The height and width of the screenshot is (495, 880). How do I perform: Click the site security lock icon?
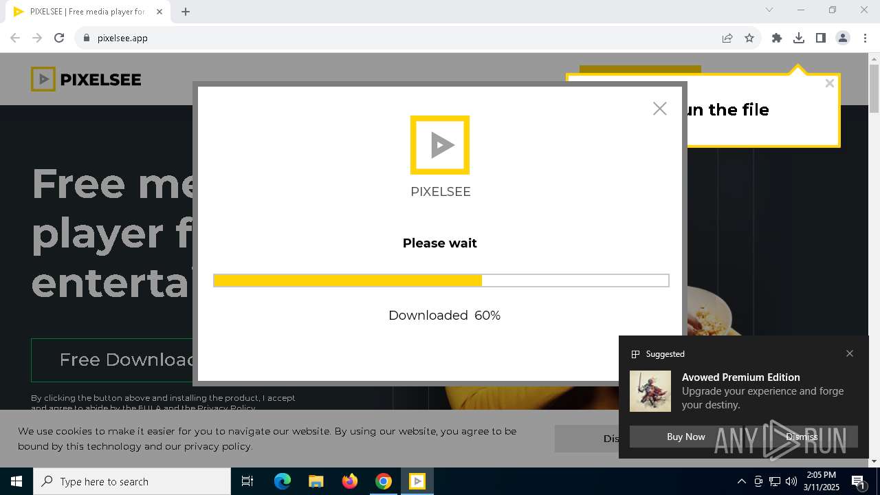[86, 38]
